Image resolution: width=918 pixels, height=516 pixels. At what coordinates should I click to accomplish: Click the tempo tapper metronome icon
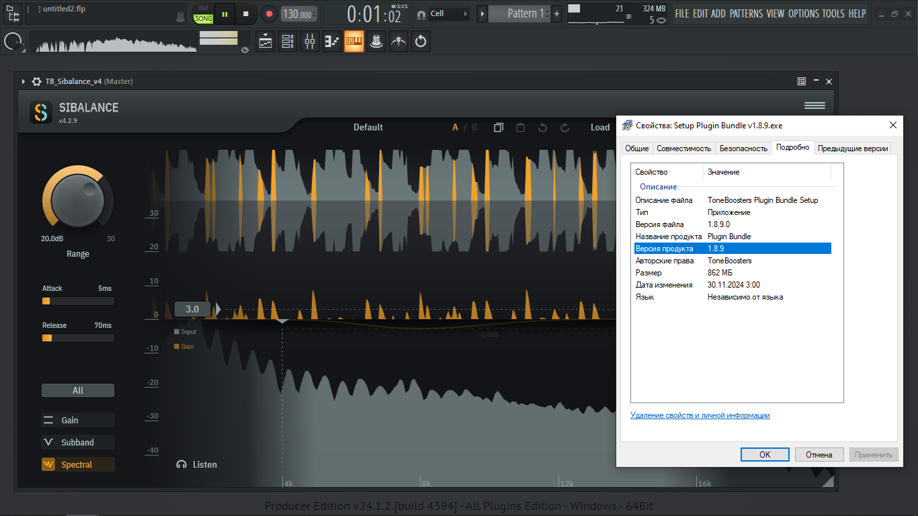pyautogui.click(x=399, y=42)
